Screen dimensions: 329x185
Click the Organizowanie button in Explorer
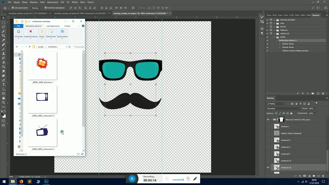coord(31,34)
